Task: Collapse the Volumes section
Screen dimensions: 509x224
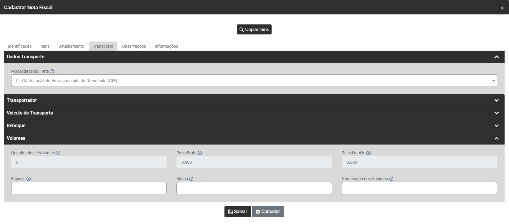Action: pyautogui.click(x=496, y=138)
